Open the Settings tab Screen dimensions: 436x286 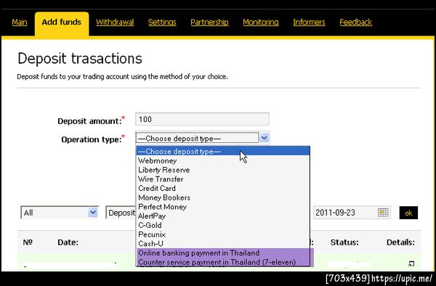click(x=162, y=23)
